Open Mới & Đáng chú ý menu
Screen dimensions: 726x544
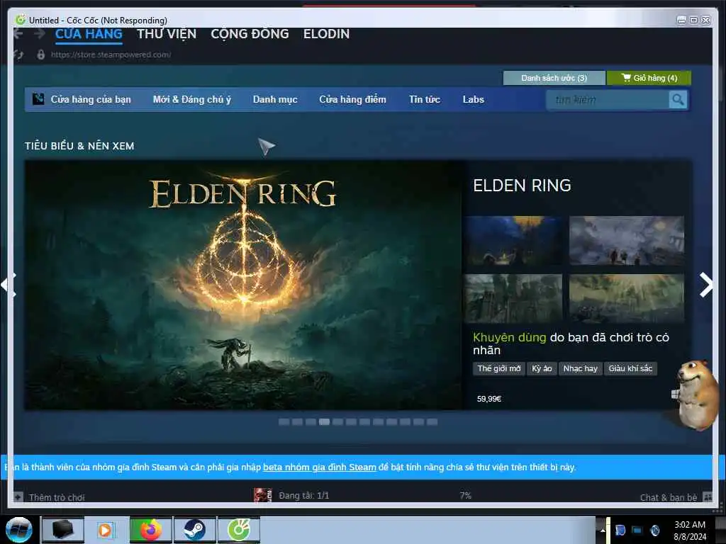point(191,99)
